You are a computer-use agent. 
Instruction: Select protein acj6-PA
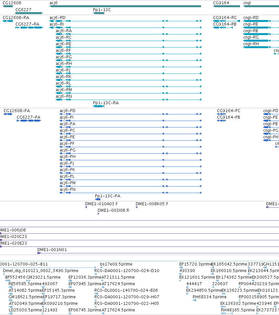point(130,127)
